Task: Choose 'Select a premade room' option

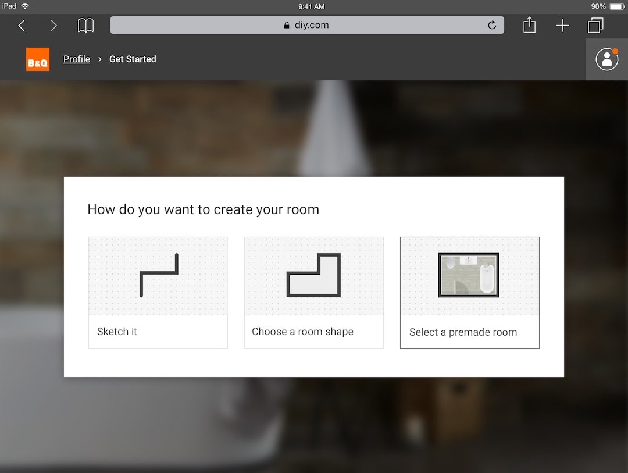Action: (470, 293)
